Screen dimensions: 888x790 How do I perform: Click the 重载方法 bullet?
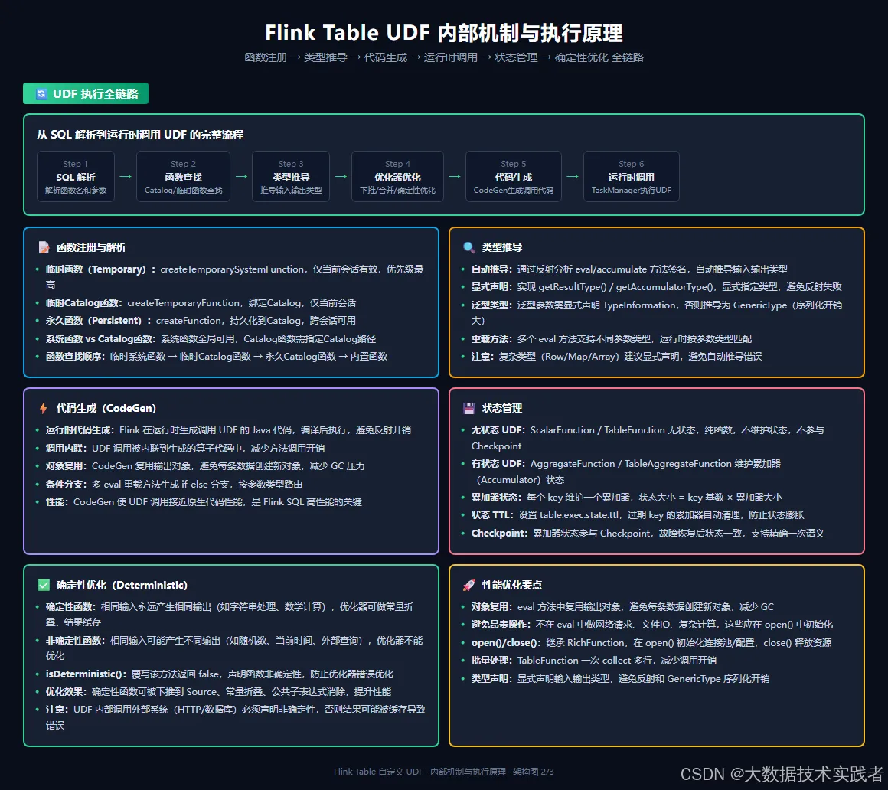(612, 338)
